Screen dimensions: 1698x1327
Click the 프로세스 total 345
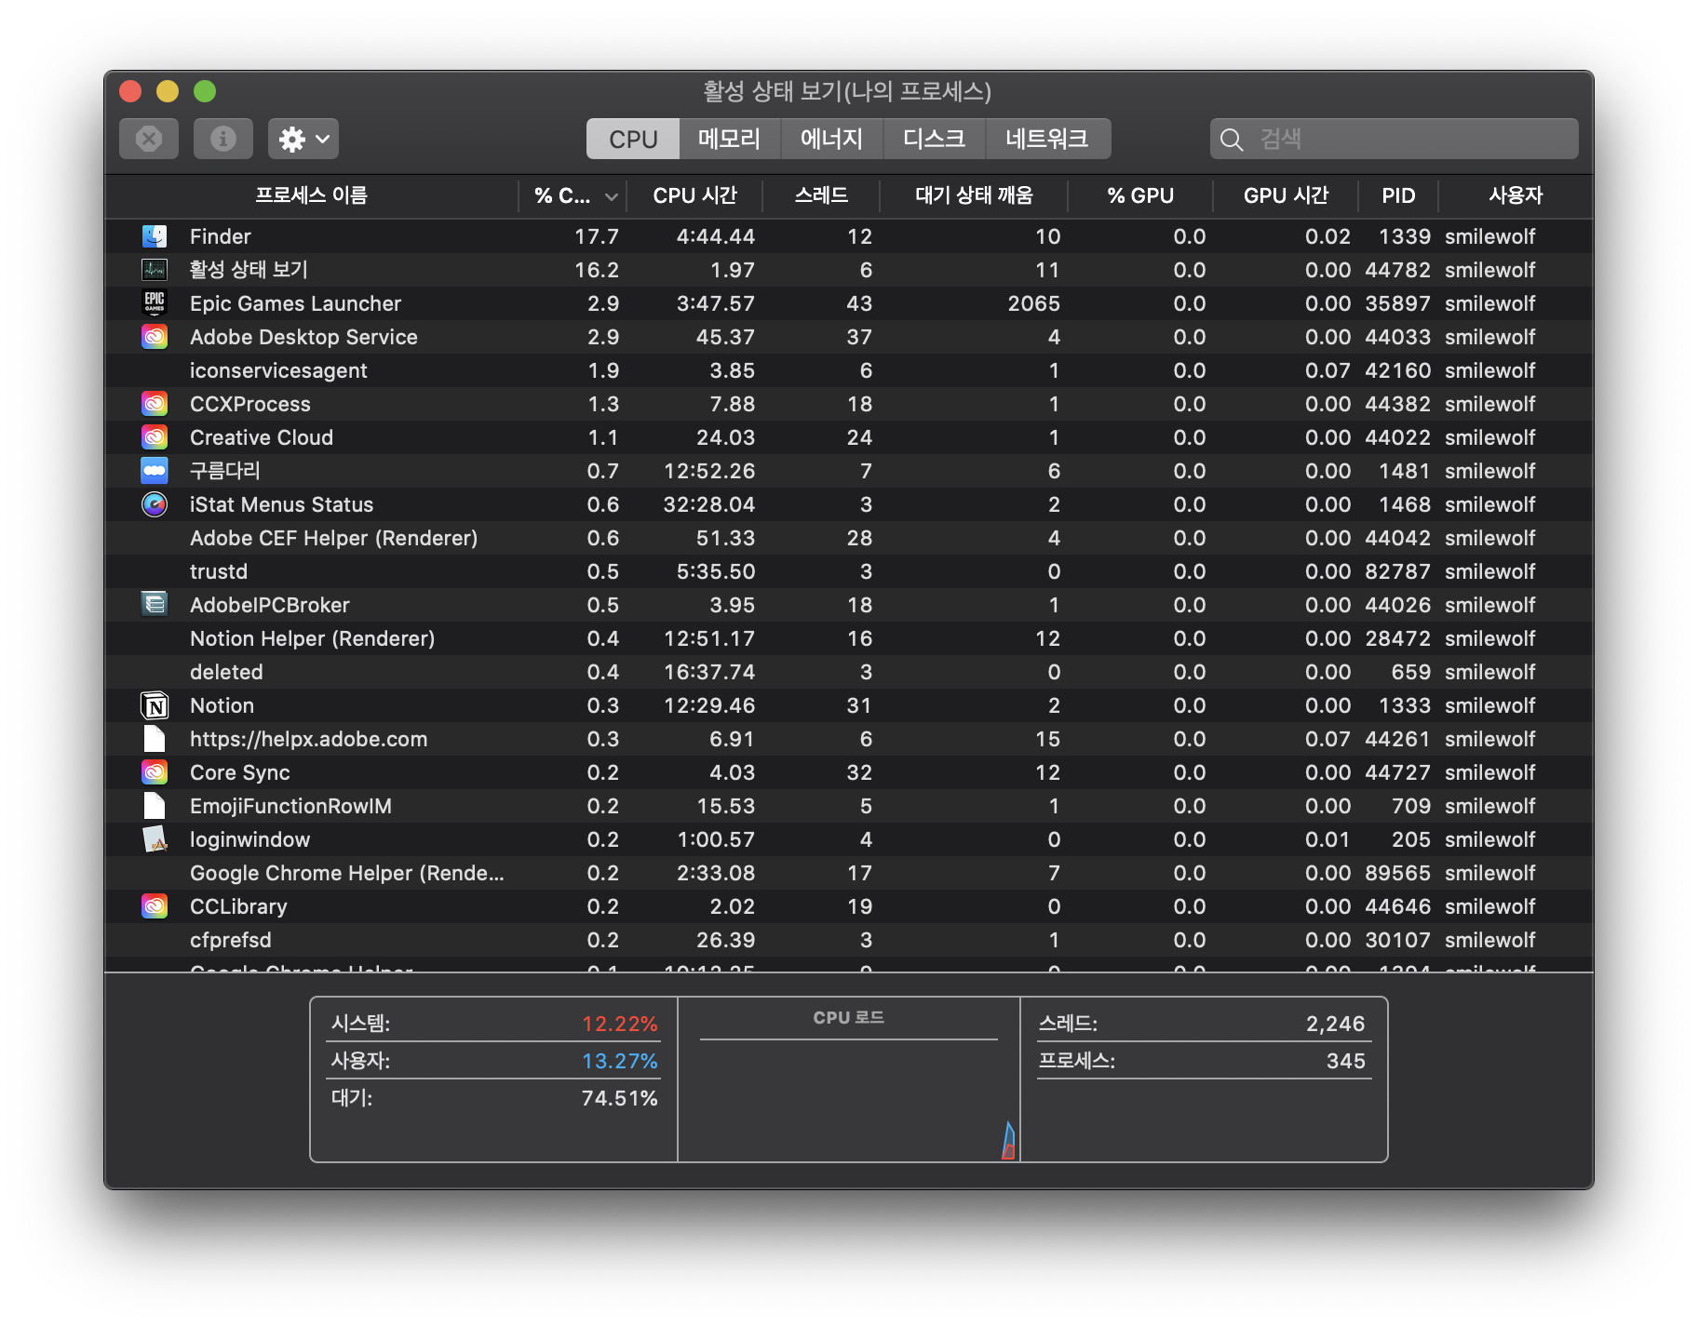click(1346, 1061)
